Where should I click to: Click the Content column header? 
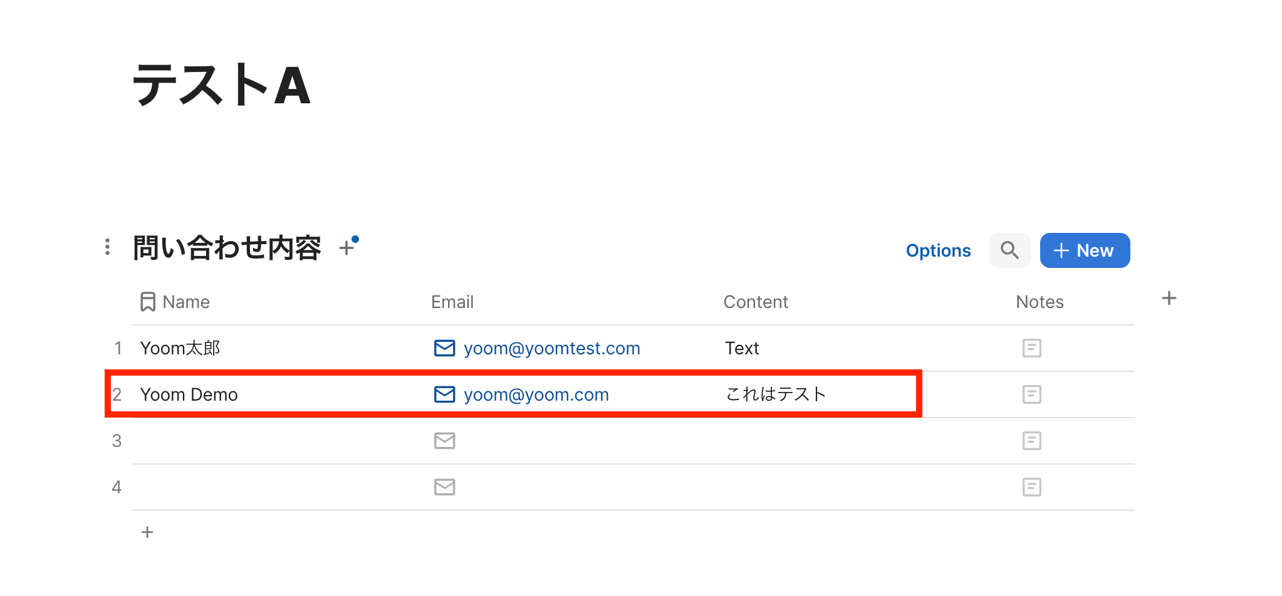coord(756,302)
